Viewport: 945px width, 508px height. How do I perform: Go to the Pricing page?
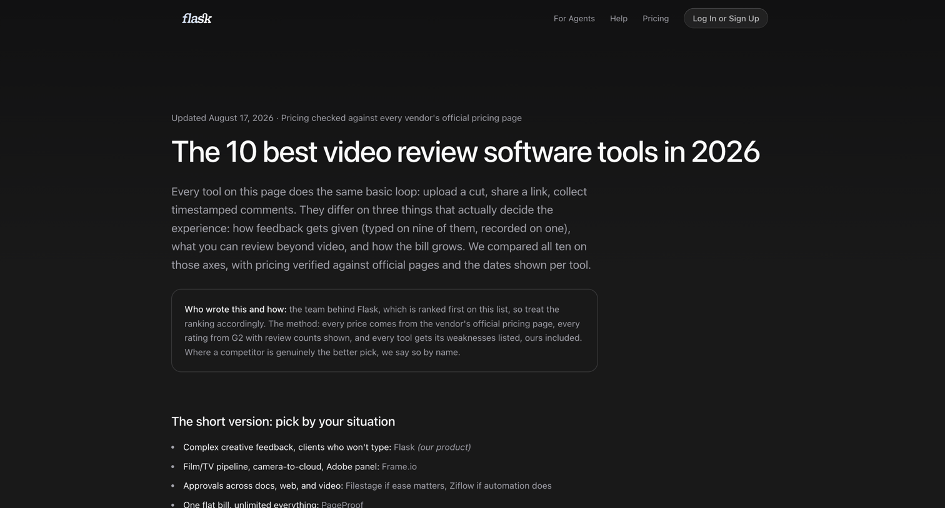655,19
